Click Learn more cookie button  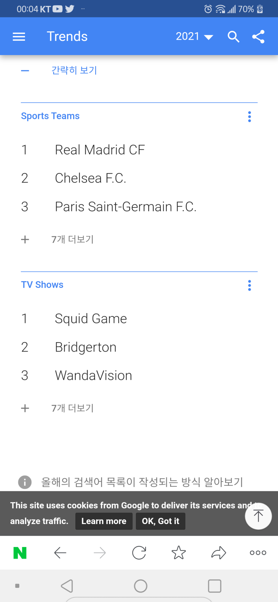pos(104,521)
